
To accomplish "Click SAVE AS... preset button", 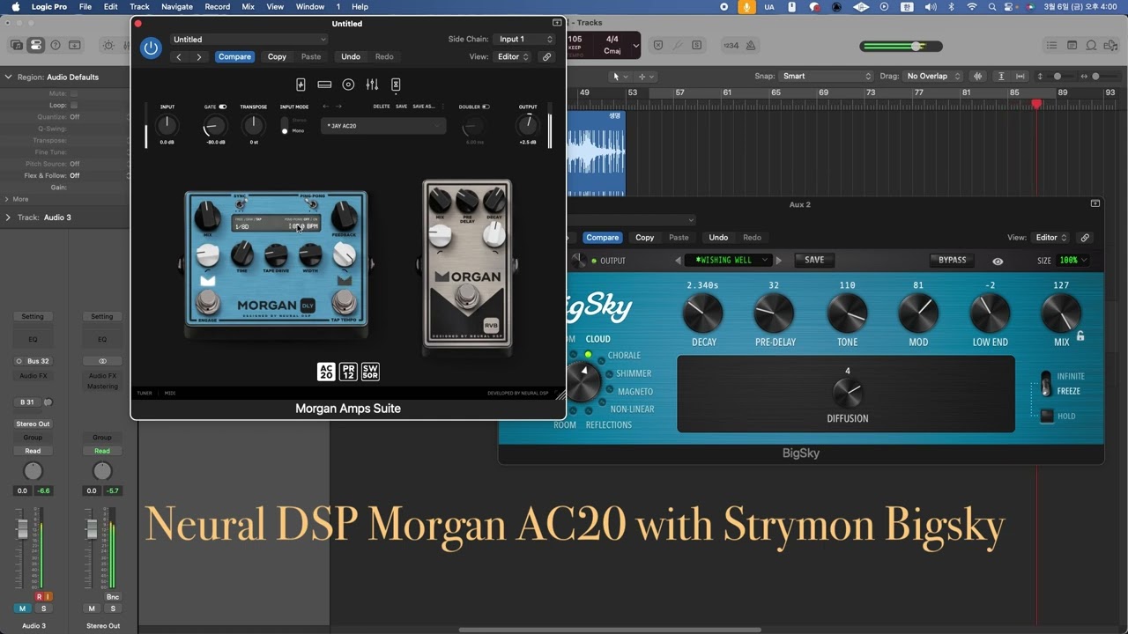I will 424,107.
